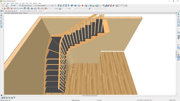The width and height of the screenshot is (180, 101).
Task: Open an existing plan with folder icon
Action: [x=4, y=6]
